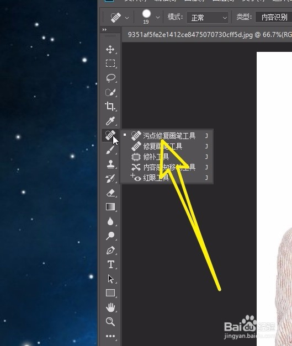Select the History Brush tool
Viewport: 292px width, 346px height.
(110, 178)
